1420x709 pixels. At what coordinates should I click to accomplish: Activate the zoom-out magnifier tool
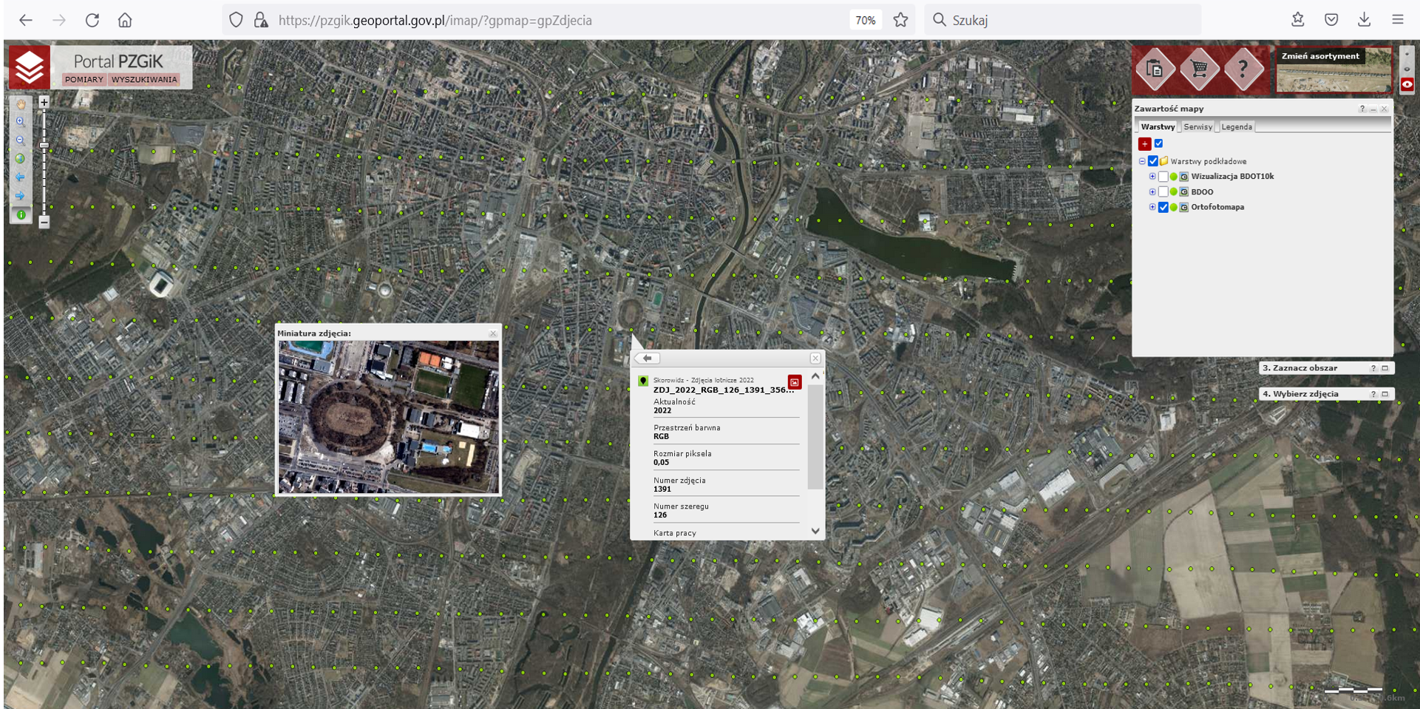(x=21, y=140)
